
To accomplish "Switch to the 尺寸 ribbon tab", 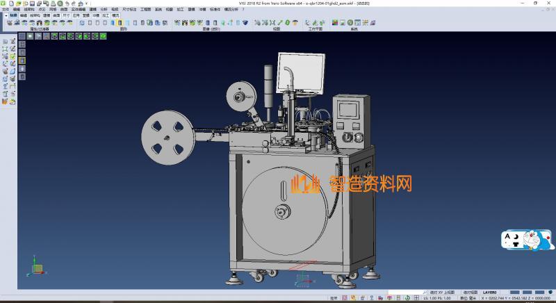I will pyautogui.click(x=66, y=15).
